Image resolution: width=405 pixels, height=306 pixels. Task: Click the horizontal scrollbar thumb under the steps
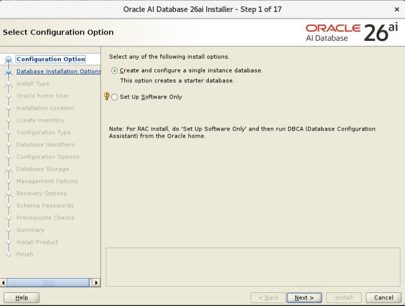pos(48,282)
